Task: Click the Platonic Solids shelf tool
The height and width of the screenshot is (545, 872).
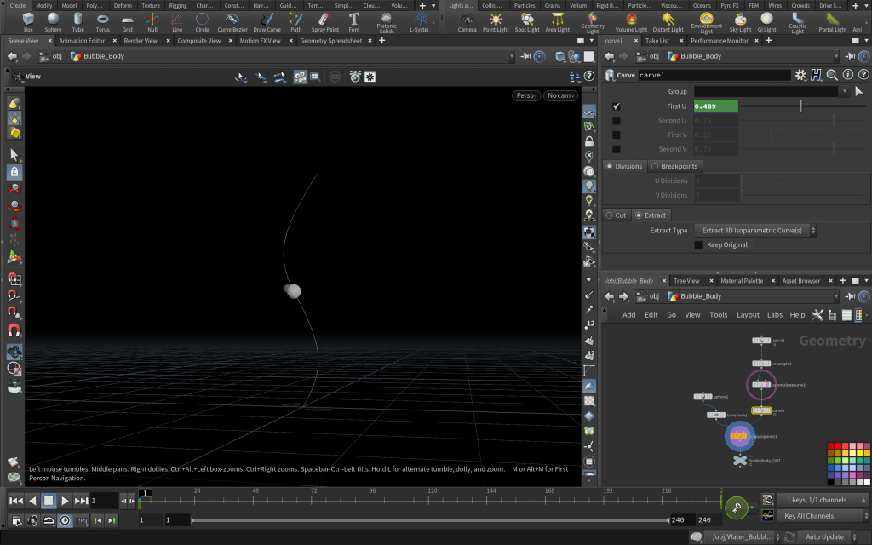Action: (387, 23)
